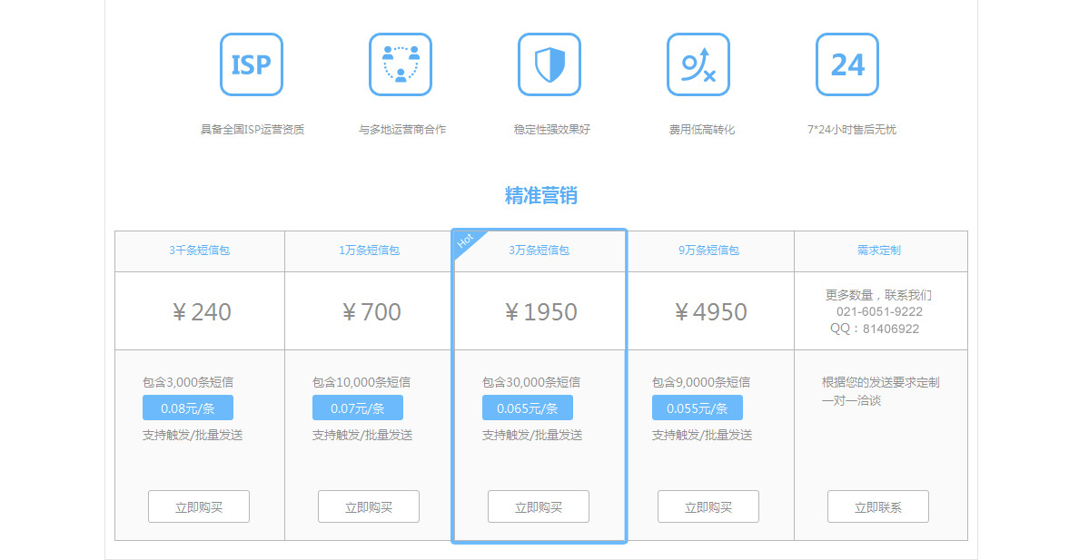1079x560 pixels.
Task: Click the multi-operator cooperation people icon
Action: pyautogui.click(x=401, y=64)
